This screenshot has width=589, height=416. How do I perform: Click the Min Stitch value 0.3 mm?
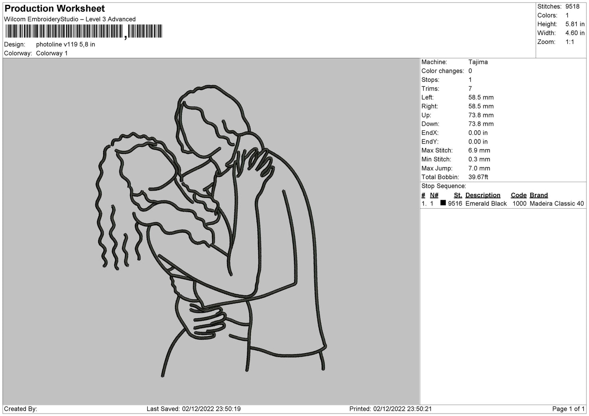479,160
